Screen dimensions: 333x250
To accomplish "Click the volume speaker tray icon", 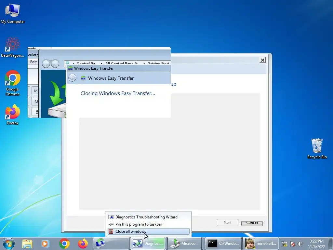I will click(x=300, y=244).
